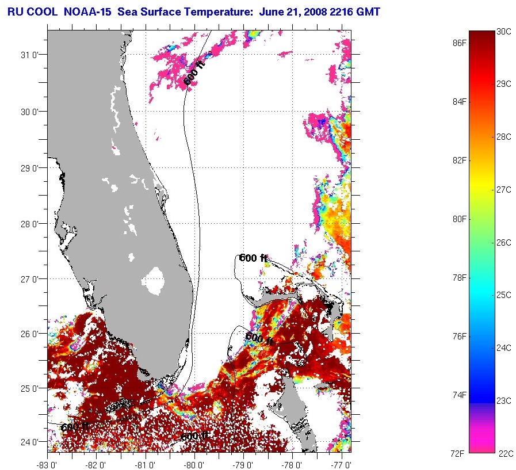The height and width of the screenshot is (470, 516).
Task: Click the '600 ft' label at the bottom left
Action: [x=75, y=427]
